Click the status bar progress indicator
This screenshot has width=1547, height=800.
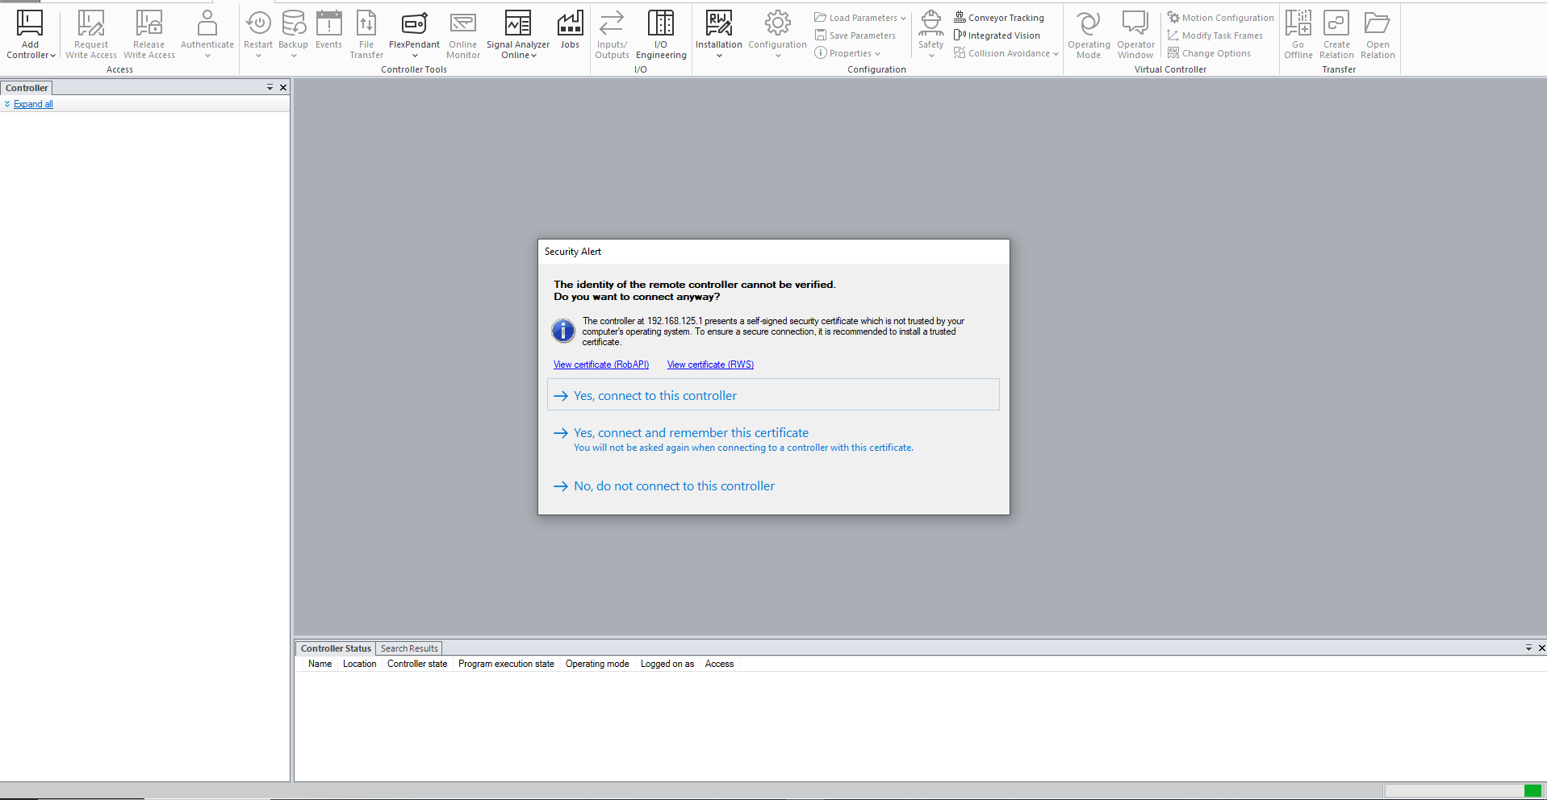[x=1463, y=790]
